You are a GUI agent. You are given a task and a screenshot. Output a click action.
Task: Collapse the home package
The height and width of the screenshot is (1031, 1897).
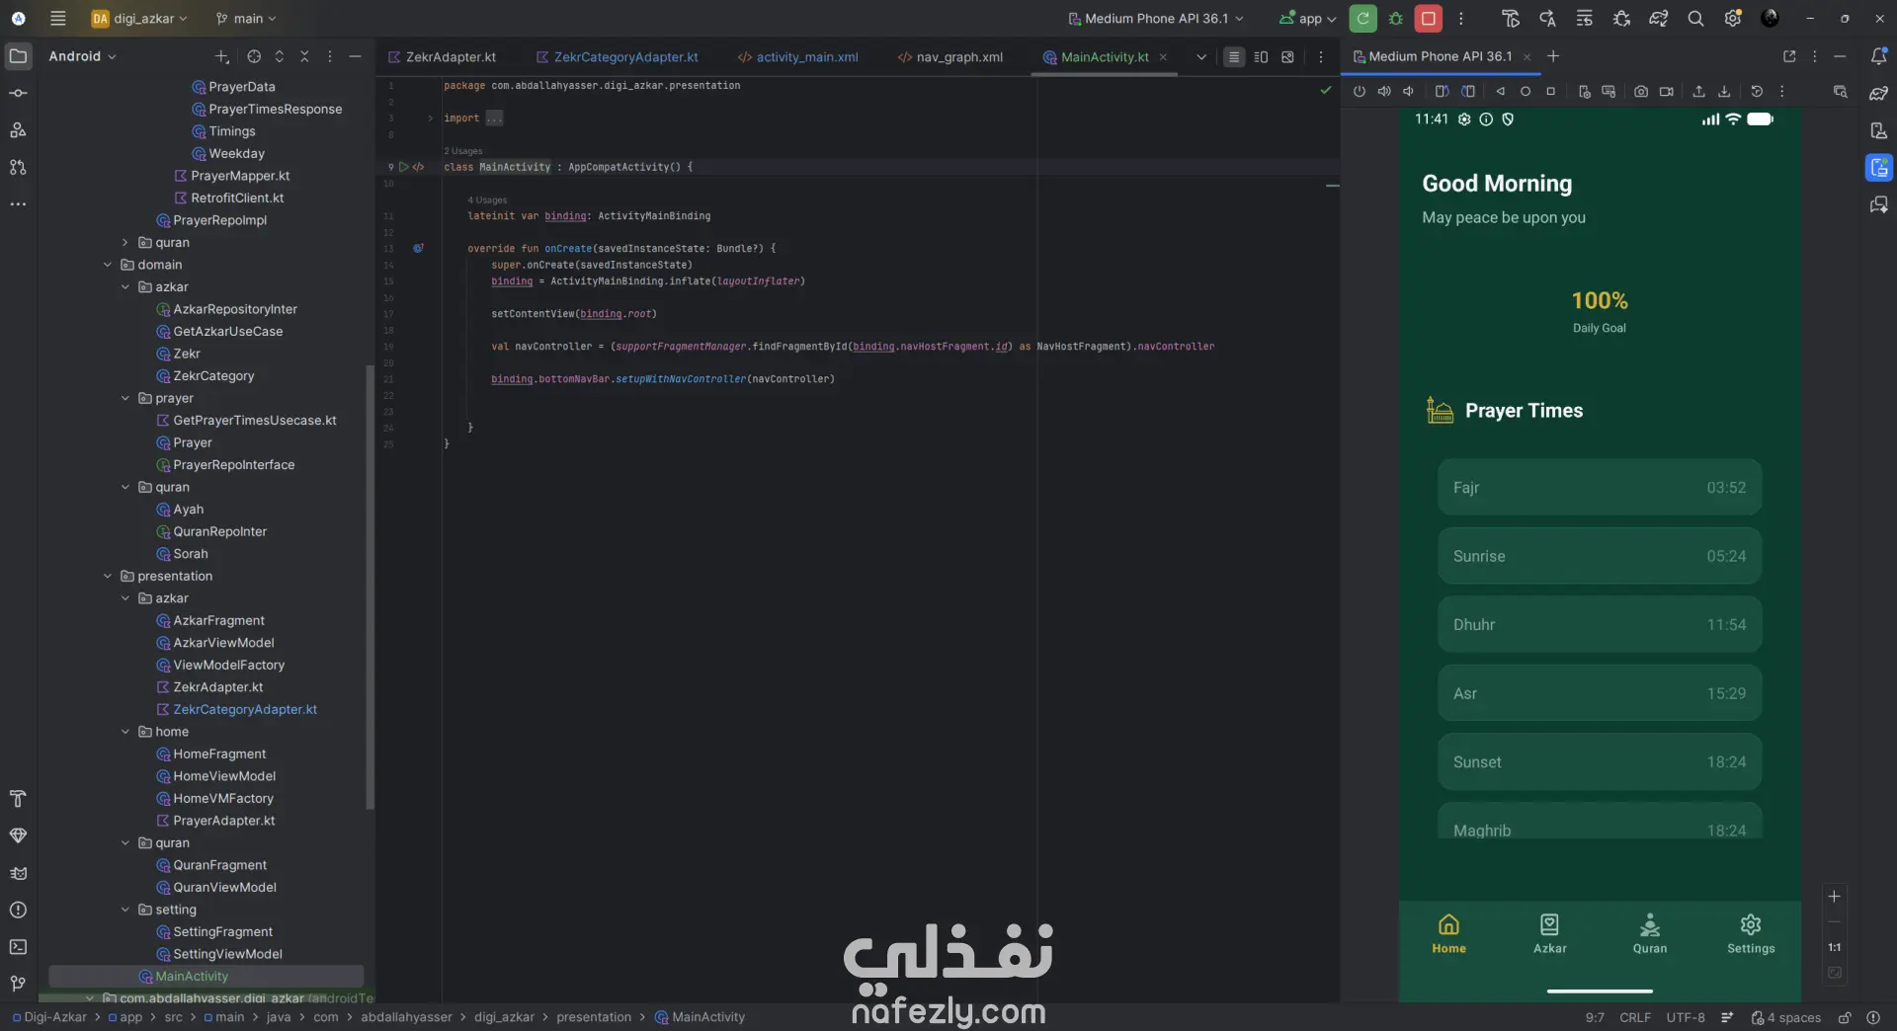click(x=125, y=732)
